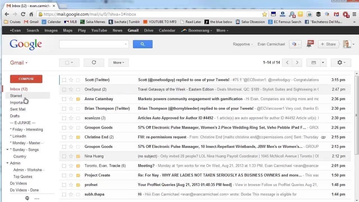This screenshot has height=202, width=359.
Task: Go to newer messages arrow
Action: click(x=287, y=63)
